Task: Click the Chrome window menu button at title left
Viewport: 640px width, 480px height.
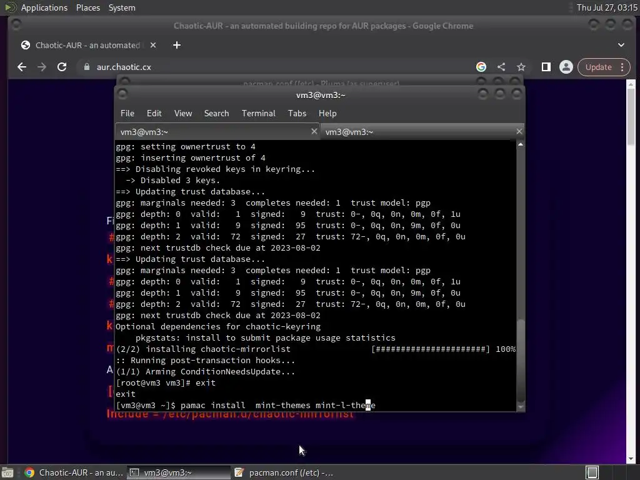Action: tap(16, 25)
